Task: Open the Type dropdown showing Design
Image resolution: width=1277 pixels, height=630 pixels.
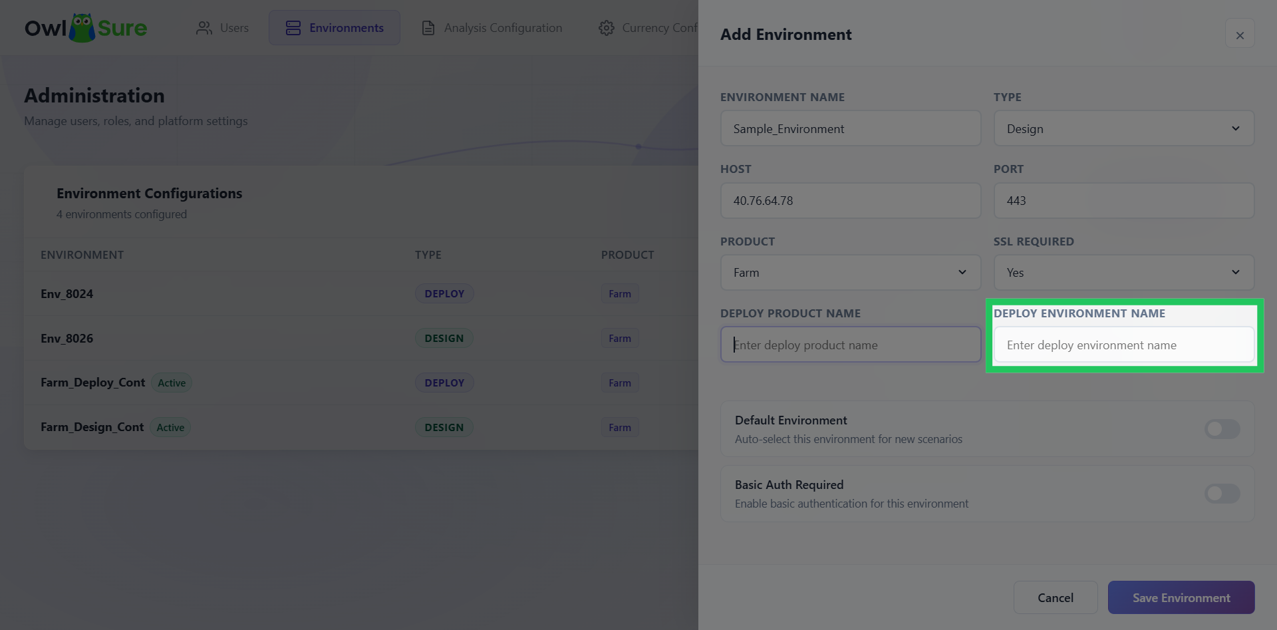Action: 1124,128
